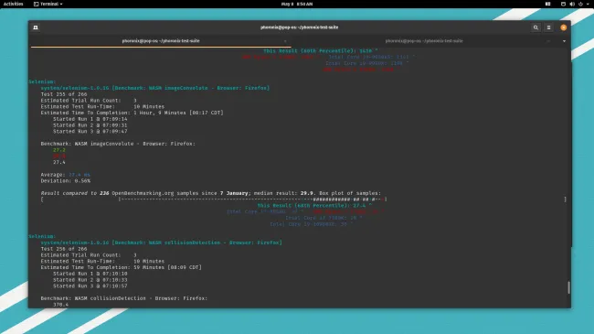The image size is (594, 334).
Task: Open the system menu dropdown arrow
Action: pos(588,4)
